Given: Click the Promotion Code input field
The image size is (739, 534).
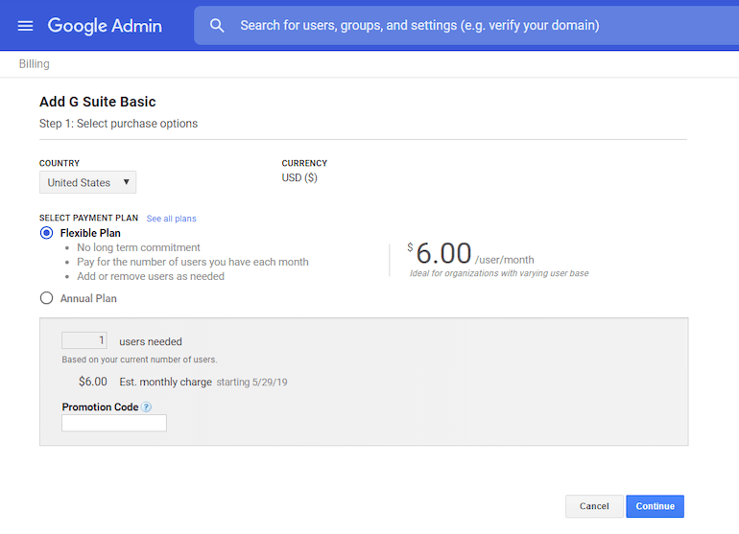Looking at the screenshot, I should pos(114,423).
